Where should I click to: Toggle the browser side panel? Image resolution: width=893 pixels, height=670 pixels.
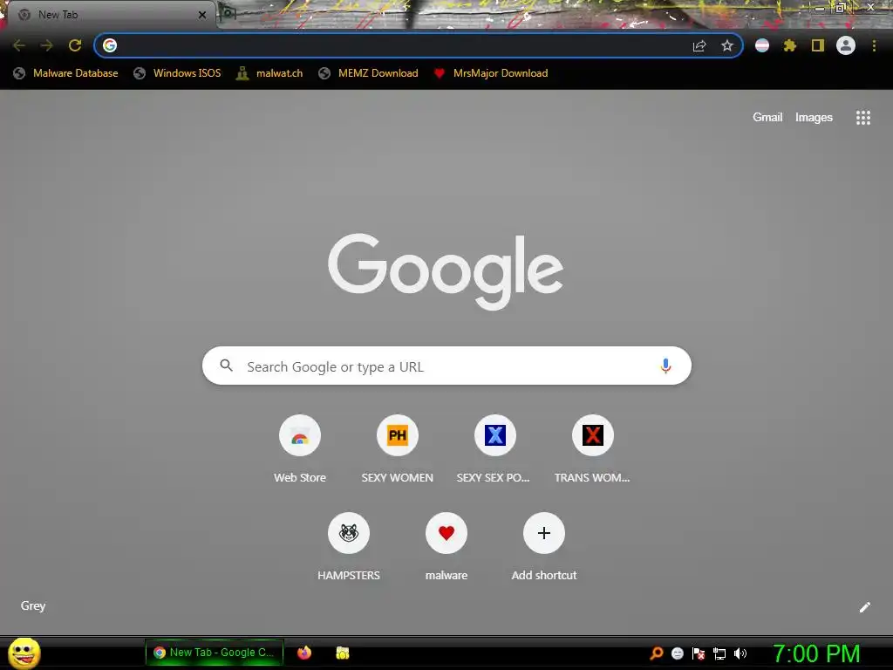(818, 45)
